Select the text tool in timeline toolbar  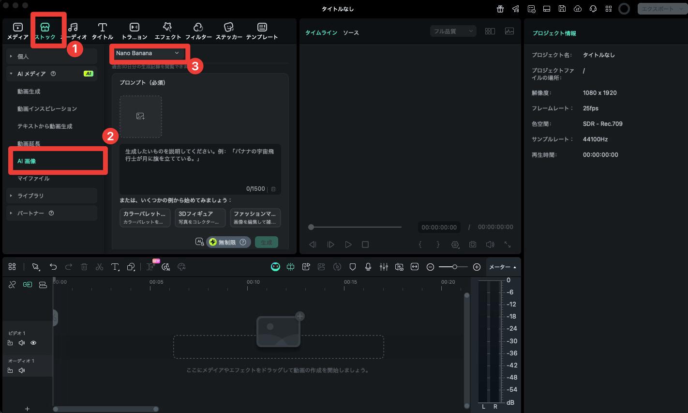click(x=115, y=267)
